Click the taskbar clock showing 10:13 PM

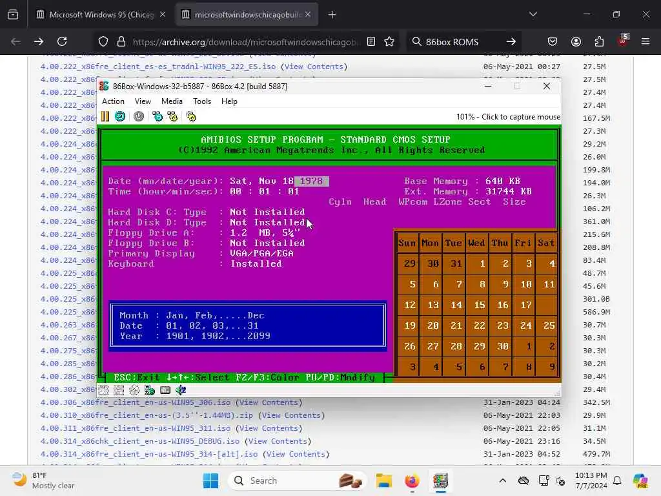591,480
